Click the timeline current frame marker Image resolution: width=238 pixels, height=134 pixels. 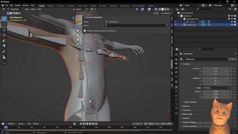click(x=6, y=127)
